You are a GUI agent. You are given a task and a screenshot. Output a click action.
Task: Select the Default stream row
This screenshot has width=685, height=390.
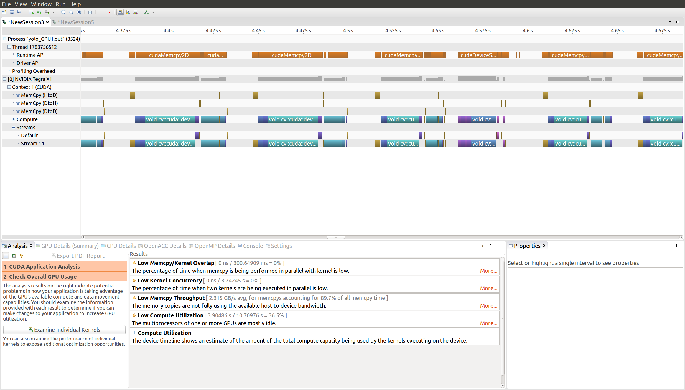(41, 135)
